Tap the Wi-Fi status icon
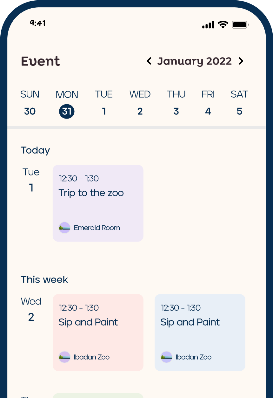The height and width of the screenshot is (398, 273). click(223, 24)
